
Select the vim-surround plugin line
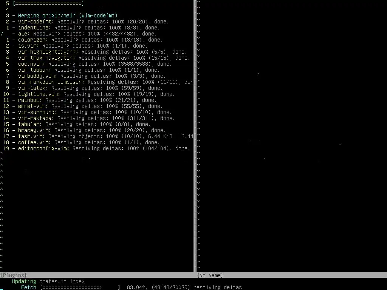point(92,112)
